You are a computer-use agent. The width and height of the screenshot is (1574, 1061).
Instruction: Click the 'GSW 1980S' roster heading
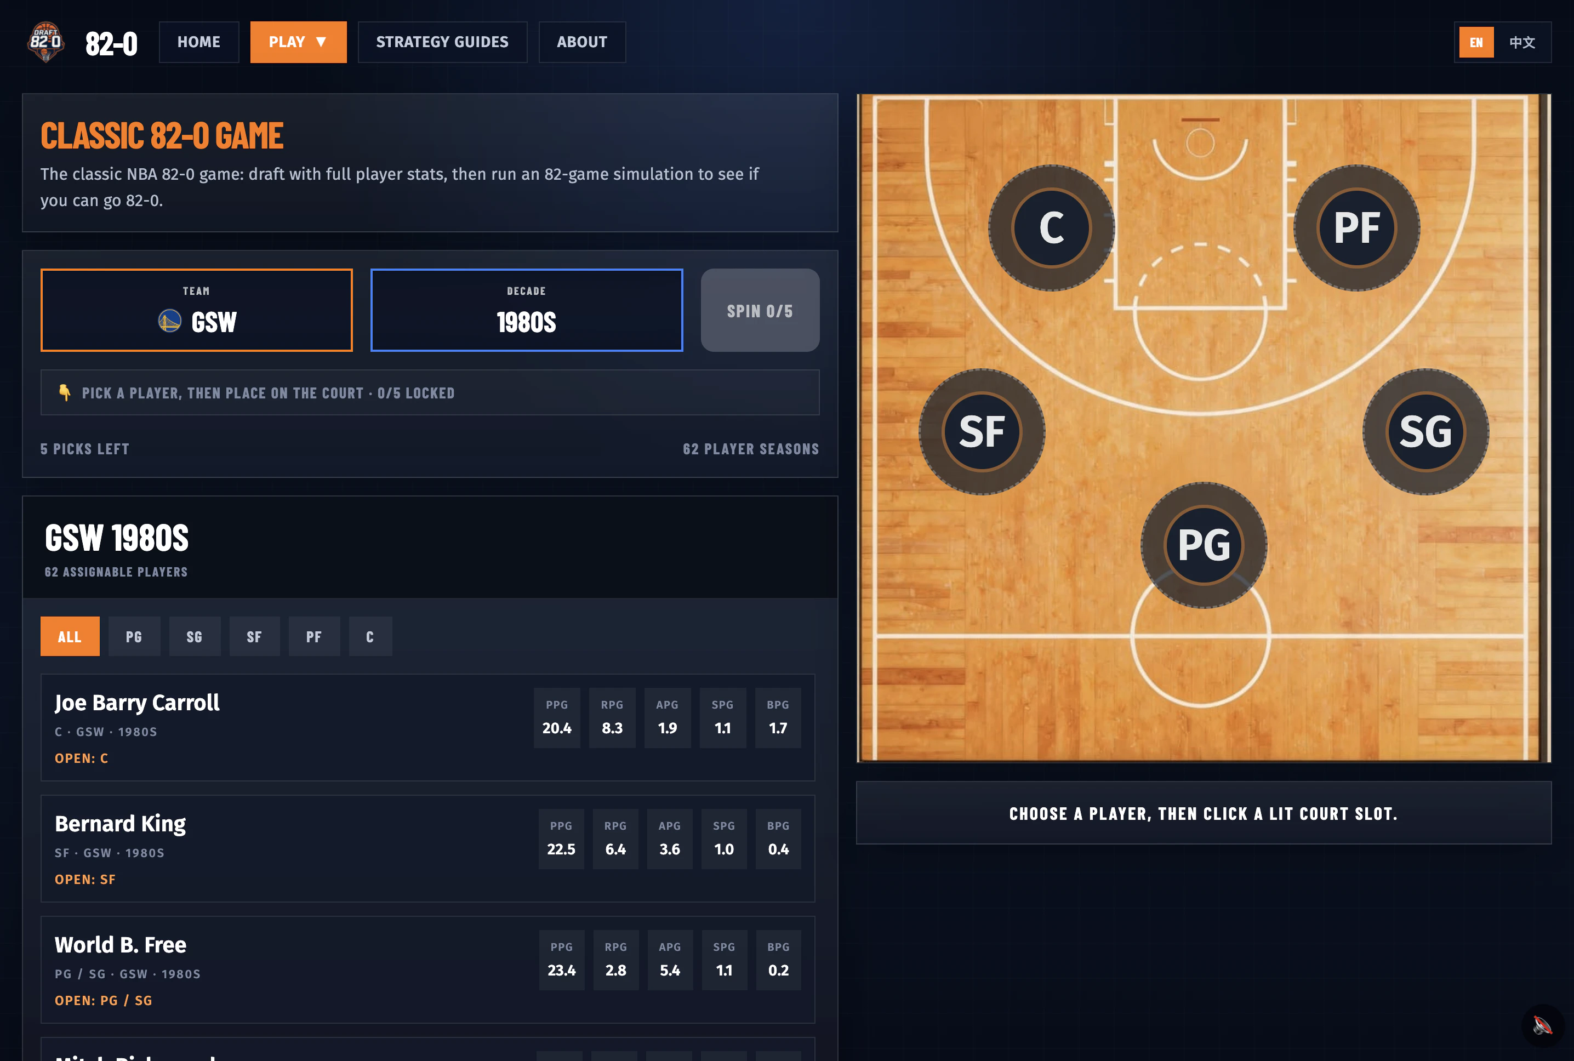pos(117,539)
